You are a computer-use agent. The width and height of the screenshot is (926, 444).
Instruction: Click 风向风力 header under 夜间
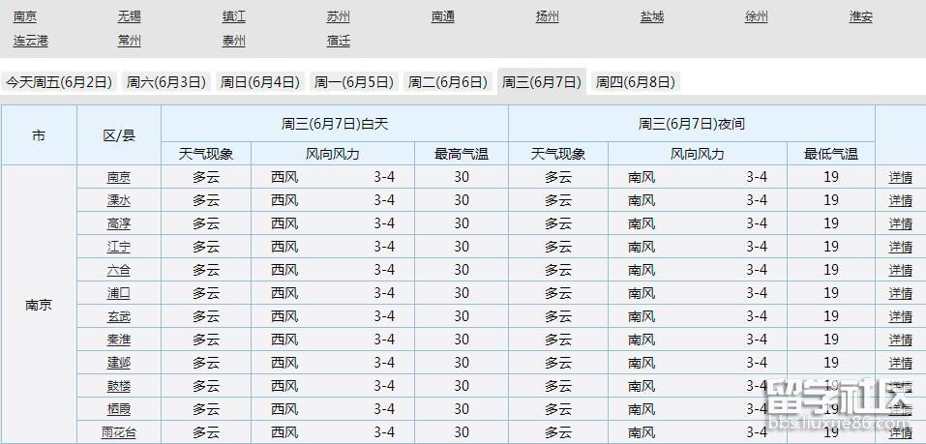(698, 154)
